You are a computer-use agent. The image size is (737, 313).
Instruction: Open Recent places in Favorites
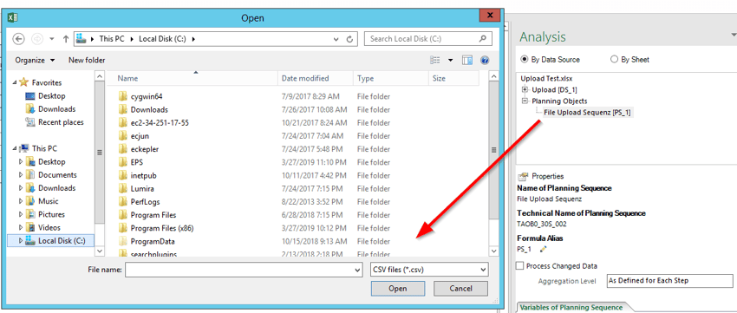tap(61, 122)
